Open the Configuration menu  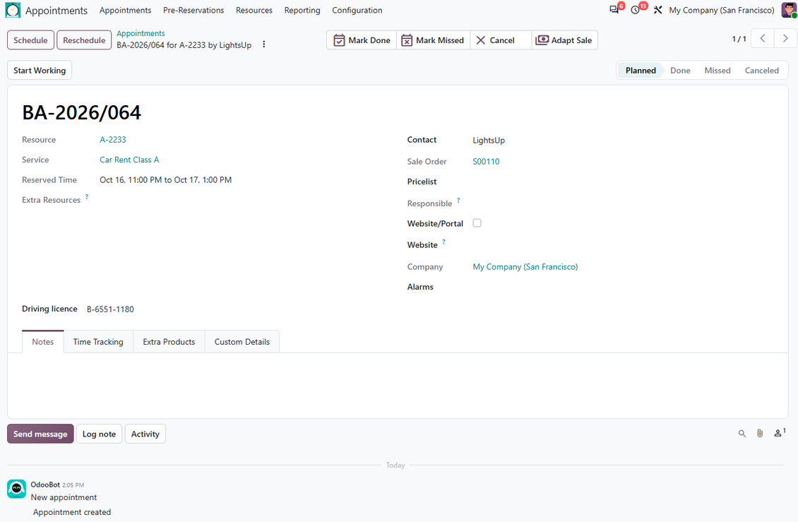point(357,10)
